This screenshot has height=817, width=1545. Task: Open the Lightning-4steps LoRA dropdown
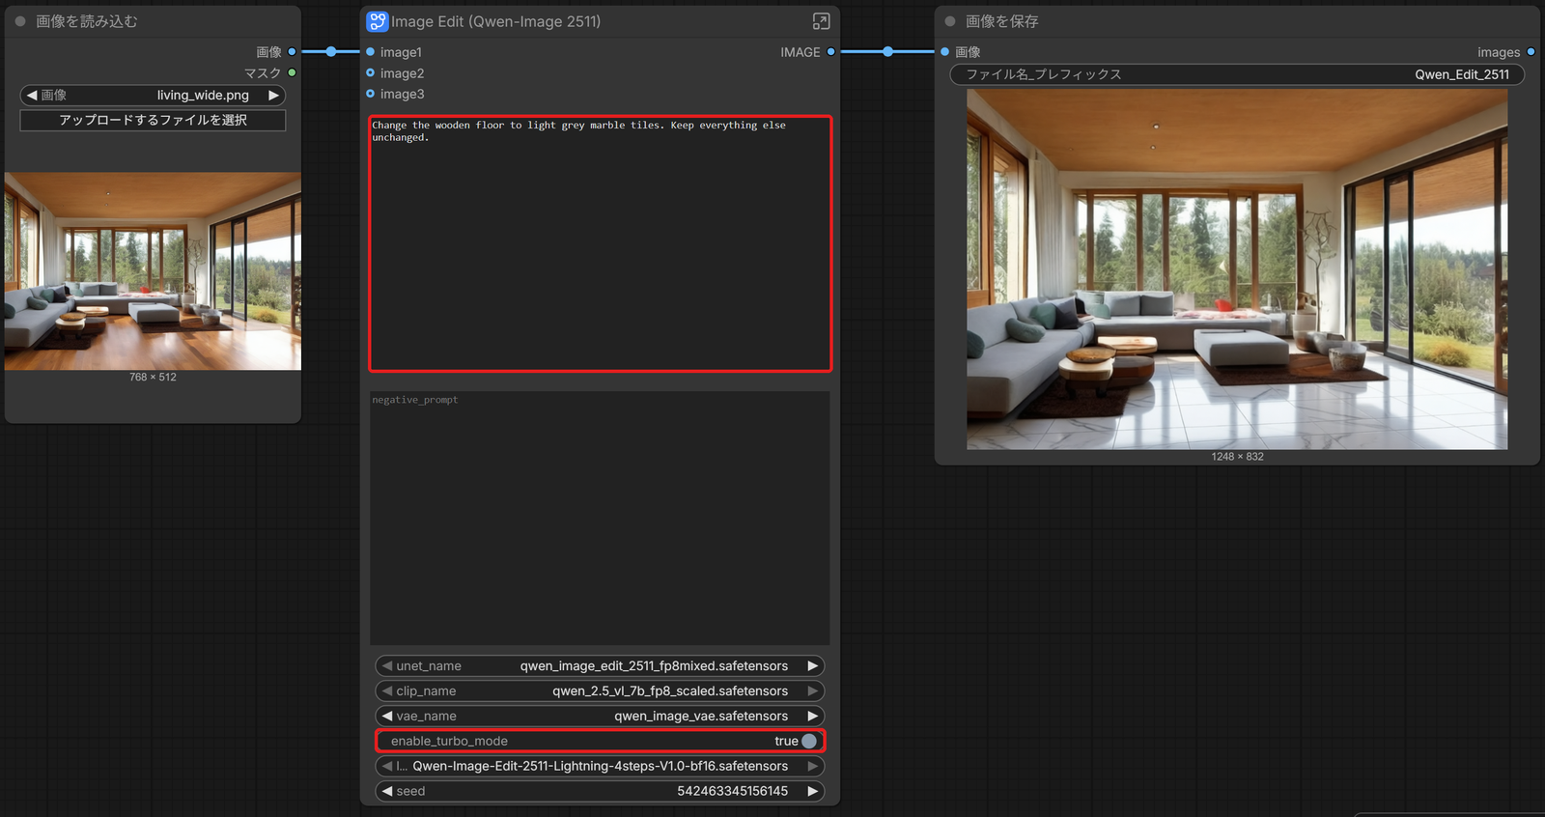click(600, 766)
